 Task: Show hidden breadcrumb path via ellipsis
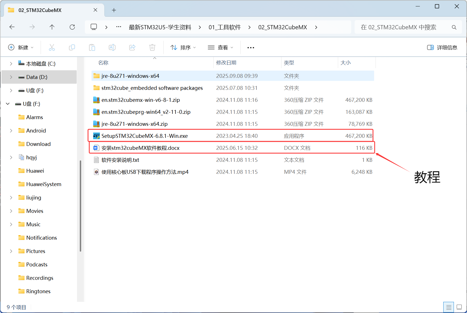pos(119,27)
